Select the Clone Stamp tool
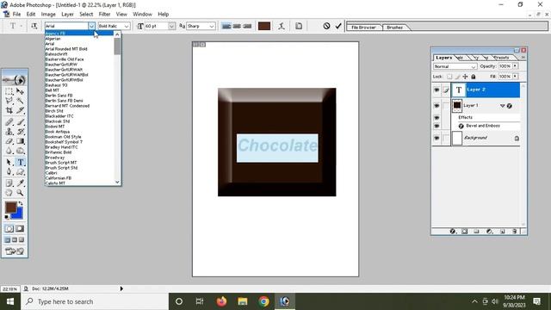 pos(9,132)
